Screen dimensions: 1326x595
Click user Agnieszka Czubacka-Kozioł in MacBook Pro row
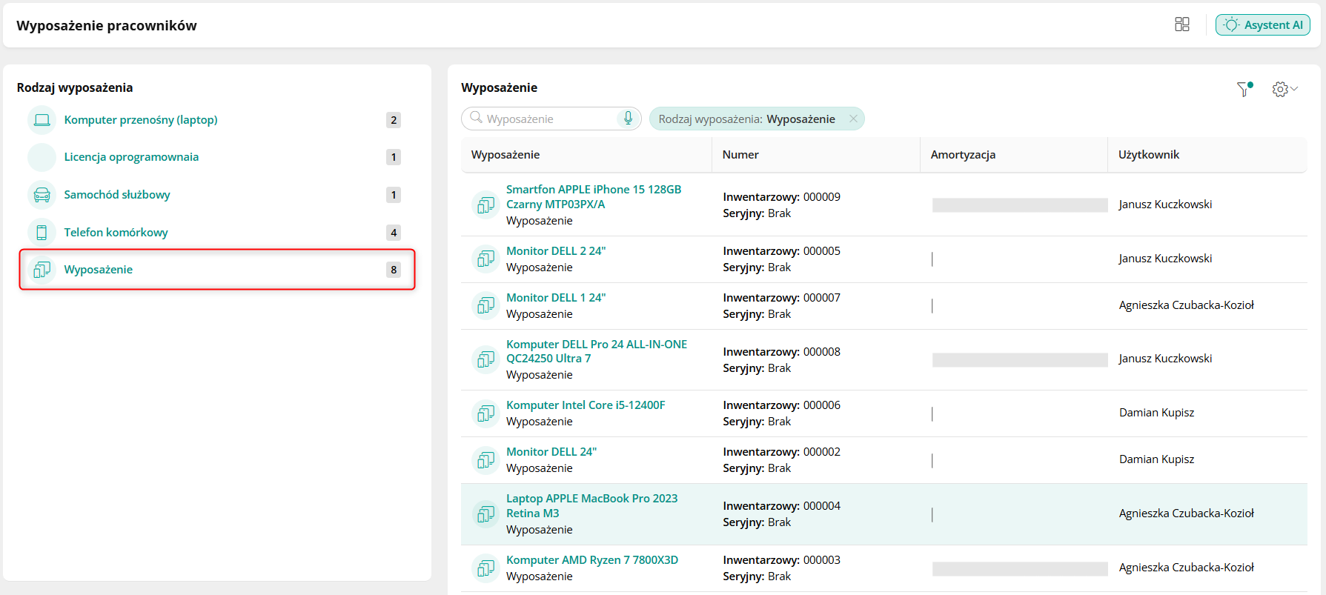click(1187, 513)
